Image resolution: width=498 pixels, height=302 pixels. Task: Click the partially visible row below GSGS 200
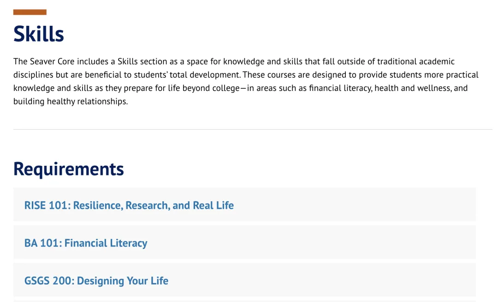(244, 301)
